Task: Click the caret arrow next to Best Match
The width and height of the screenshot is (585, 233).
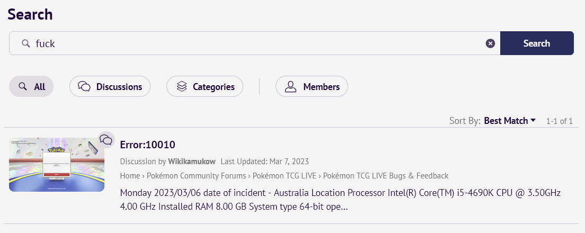Action: [x=533, y=121]
